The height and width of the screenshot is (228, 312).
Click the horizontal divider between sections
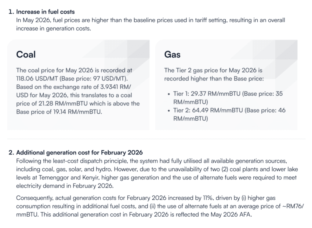156,139
